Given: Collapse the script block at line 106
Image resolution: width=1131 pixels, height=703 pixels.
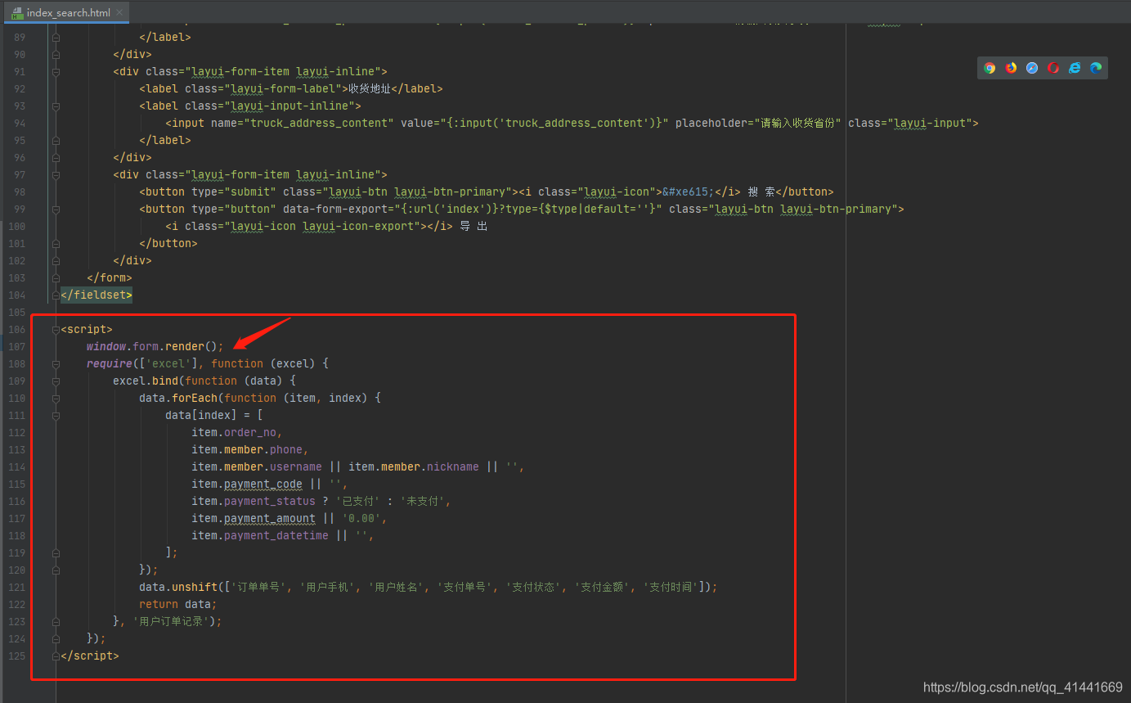Looking at the screenshot, I should tap(56, 329).
